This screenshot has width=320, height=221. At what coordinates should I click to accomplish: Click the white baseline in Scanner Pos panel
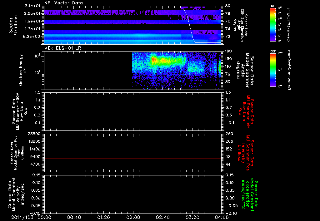pos(132,170)
